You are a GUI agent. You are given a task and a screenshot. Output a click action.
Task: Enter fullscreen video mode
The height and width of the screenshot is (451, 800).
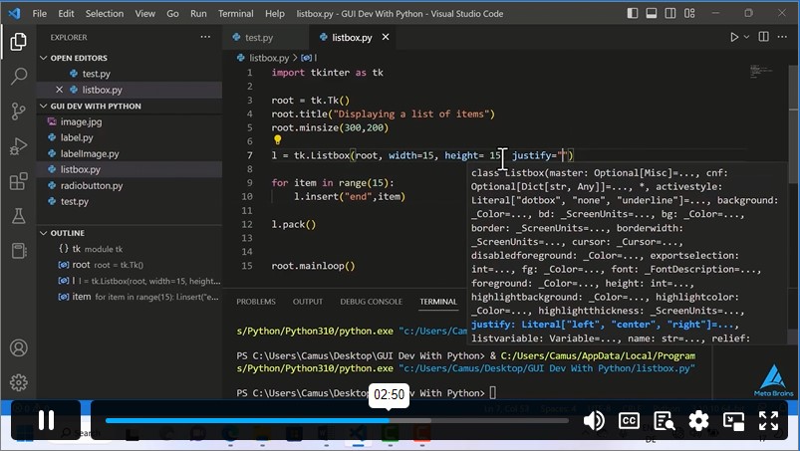click(x=768, y=421)
